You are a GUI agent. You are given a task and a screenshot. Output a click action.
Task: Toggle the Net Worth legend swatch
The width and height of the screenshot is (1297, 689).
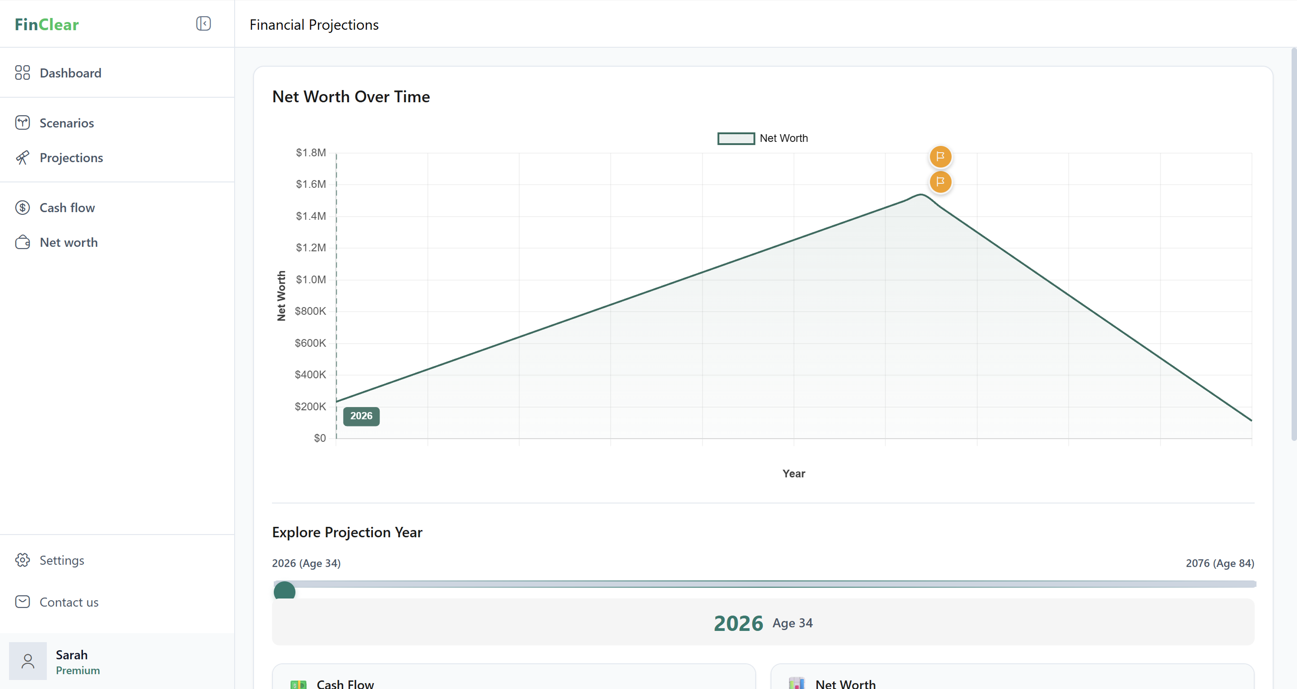735,139
